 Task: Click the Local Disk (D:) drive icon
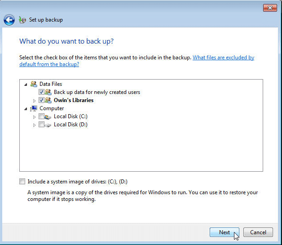coord(48,125)
